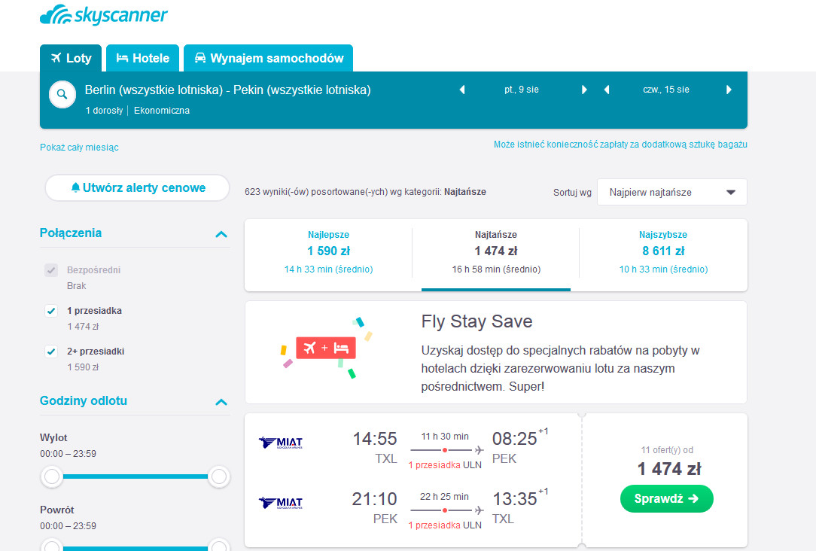Image resolution: width=816 pixels, height=551 pixels.
Task: Go to next return date arrow
Action: tap(729, 90)
